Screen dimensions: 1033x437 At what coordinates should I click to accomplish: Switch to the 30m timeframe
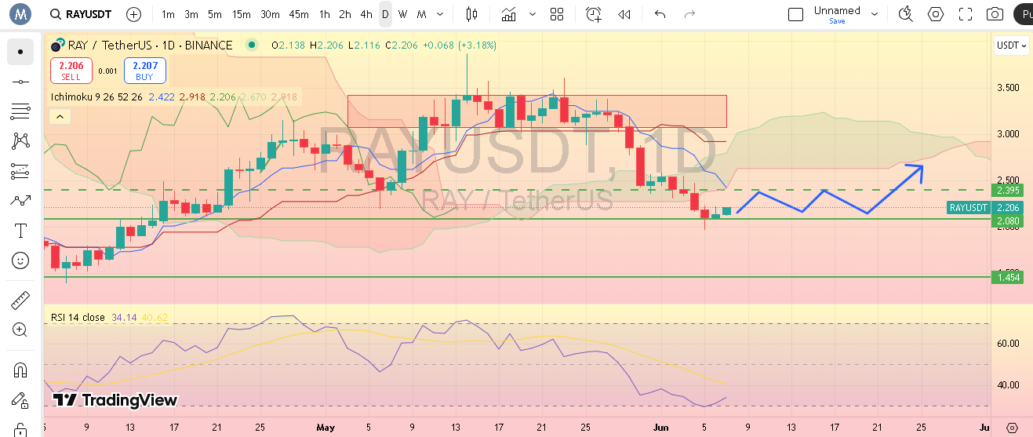click(x=270, y=14)
